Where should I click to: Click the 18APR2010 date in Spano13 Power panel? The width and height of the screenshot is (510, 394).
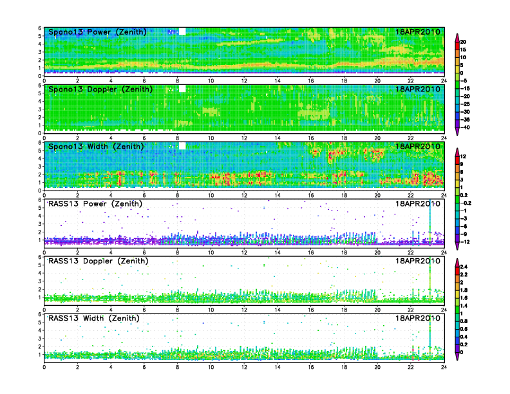tap(419, 32)
